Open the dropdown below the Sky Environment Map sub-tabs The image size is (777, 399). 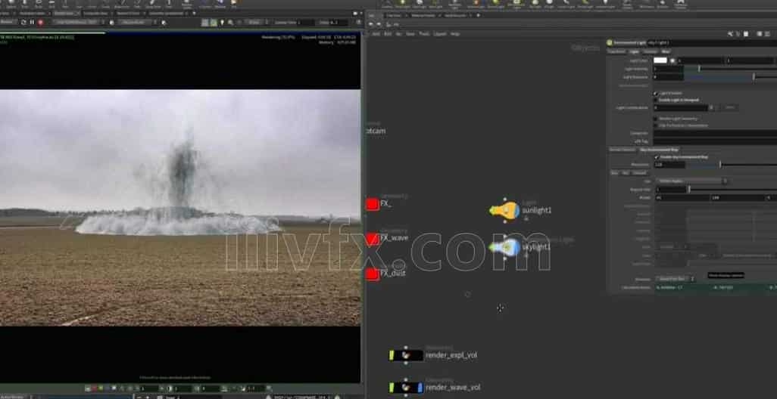(x=692, y=181)
